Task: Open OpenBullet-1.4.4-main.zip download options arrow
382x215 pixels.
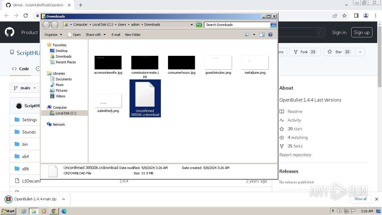Action: click(x=63, y=199)
